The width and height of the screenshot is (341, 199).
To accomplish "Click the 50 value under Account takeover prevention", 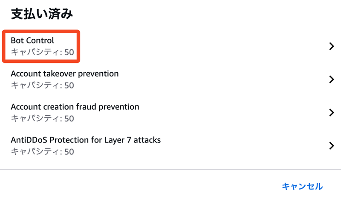I will pyautogui.click(x=69, y=85).
